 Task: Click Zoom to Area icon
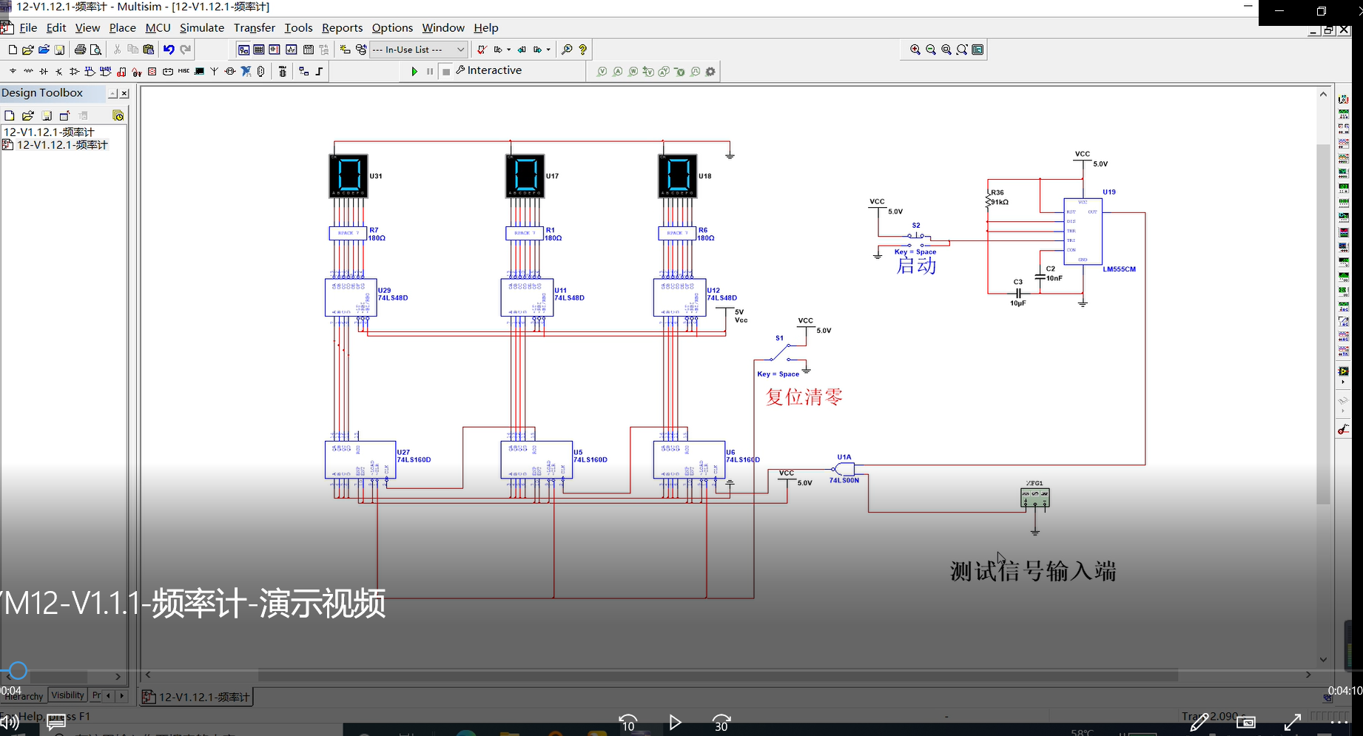(x=946, y=50)
